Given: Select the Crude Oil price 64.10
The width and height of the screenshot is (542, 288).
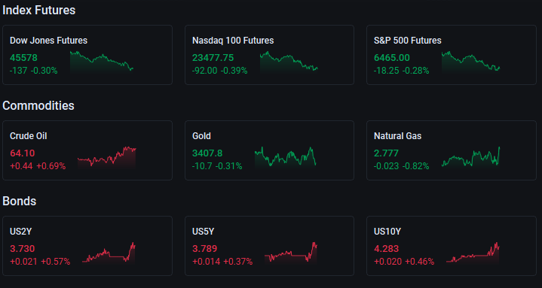Looking at the screenshot, I should tap(23, 153).
